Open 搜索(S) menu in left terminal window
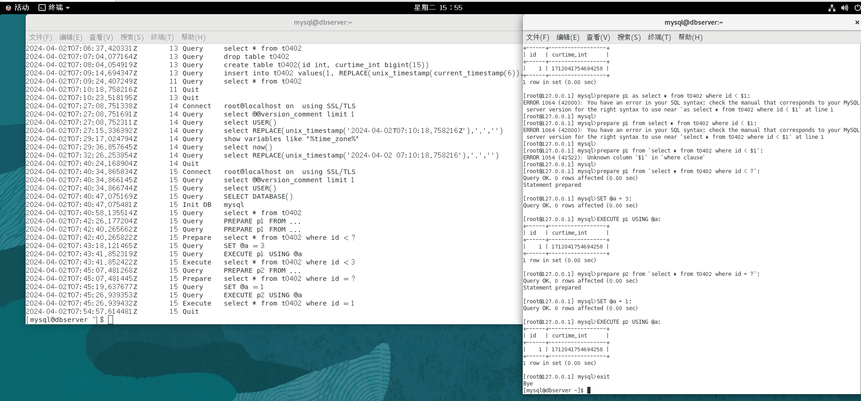This screenshot has width=861, height=401. tap(132, 37)
